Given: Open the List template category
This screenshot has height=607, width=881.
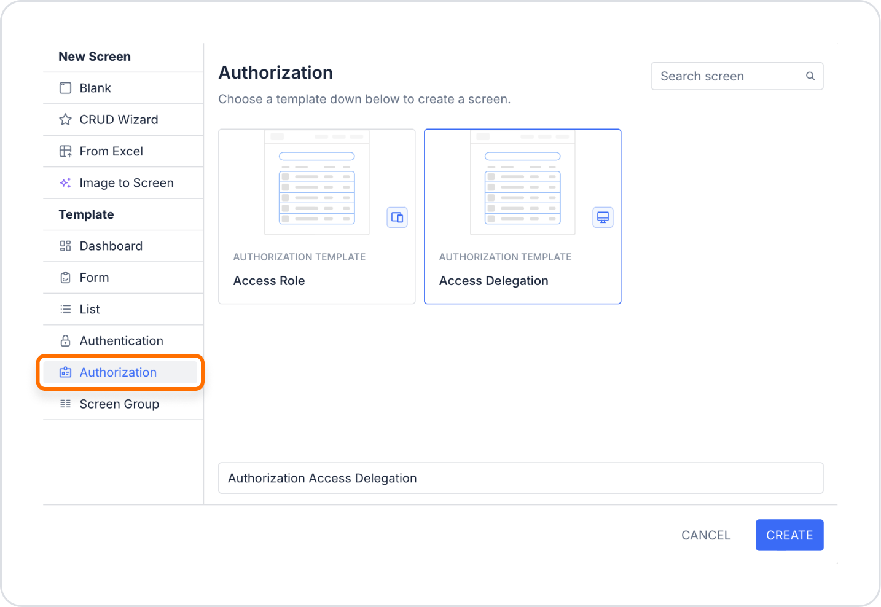Looking at the screenshot, I should pyautogui.click(x=123, y=309).
